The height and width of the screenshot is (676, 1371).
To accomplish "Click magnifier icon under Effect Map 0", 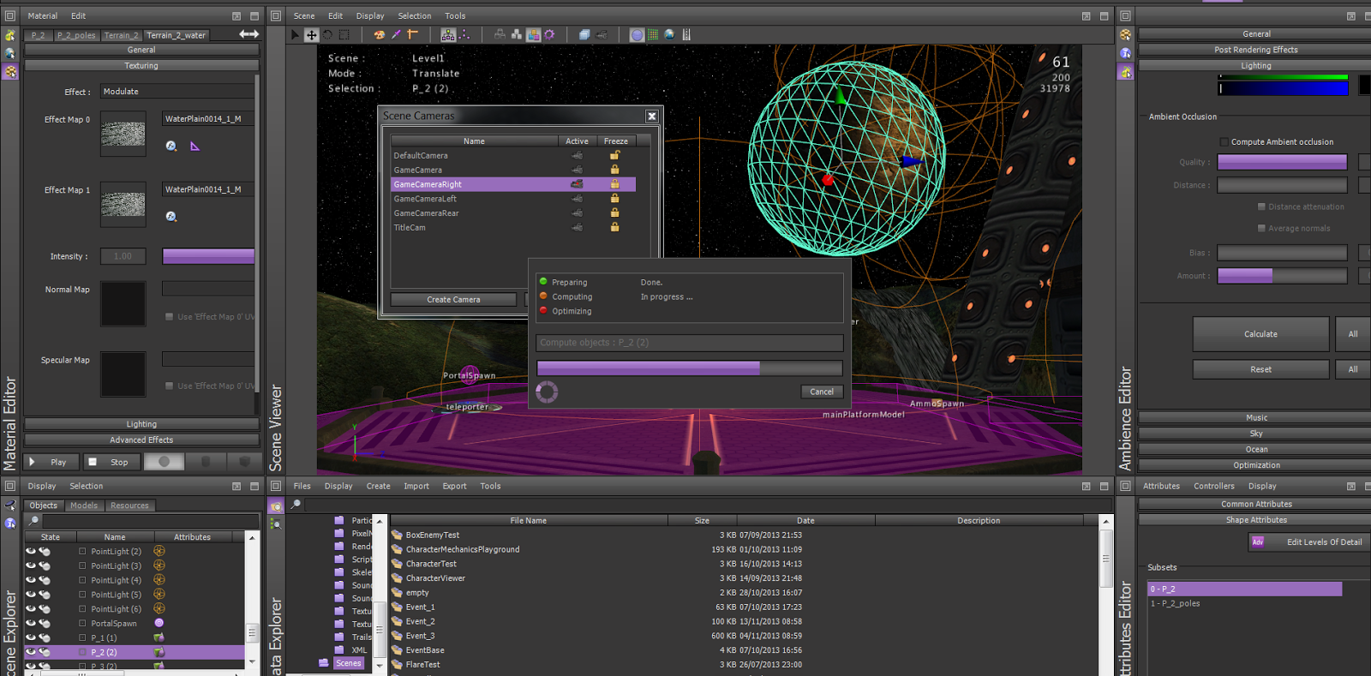I will point(171,147).
